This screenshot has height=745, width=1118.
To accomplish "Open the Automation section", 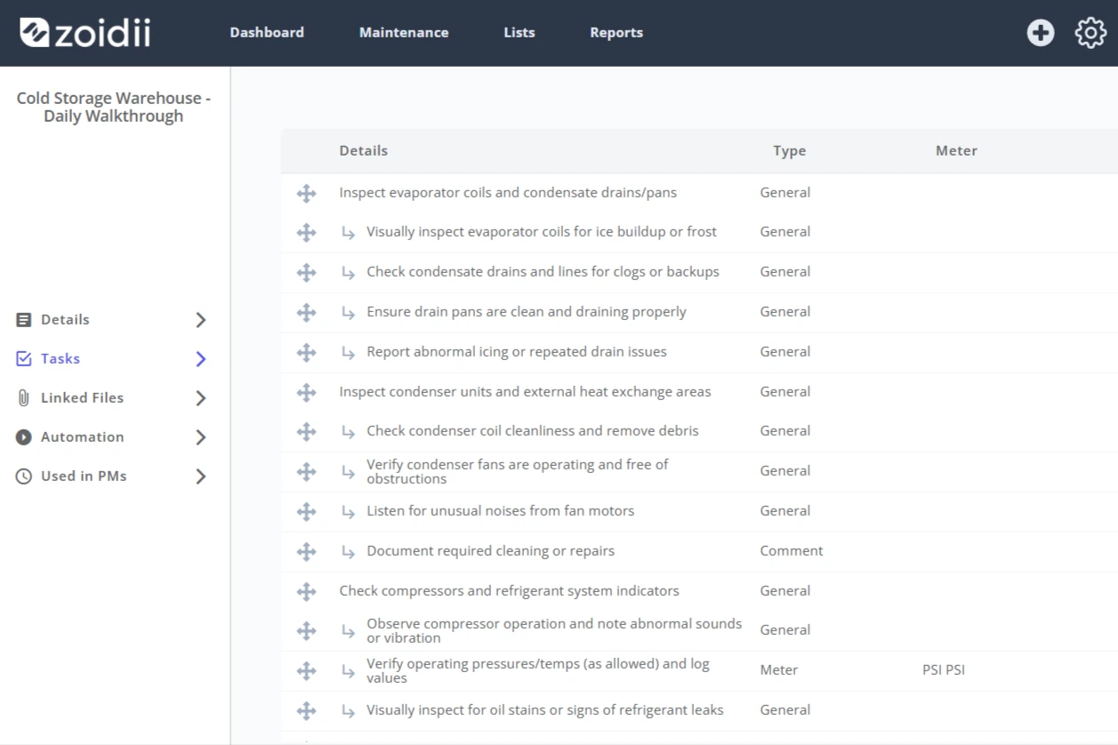I will point(82,437).
